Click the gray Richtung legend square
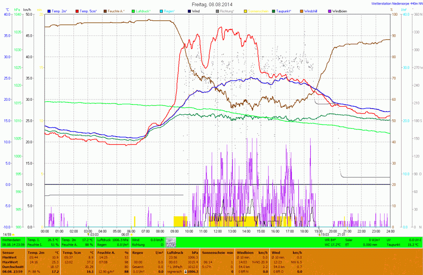 click(x=217, y=11)
